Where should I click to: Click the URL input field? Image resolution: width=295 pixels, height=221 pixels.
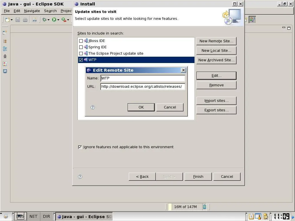(143, 87)
